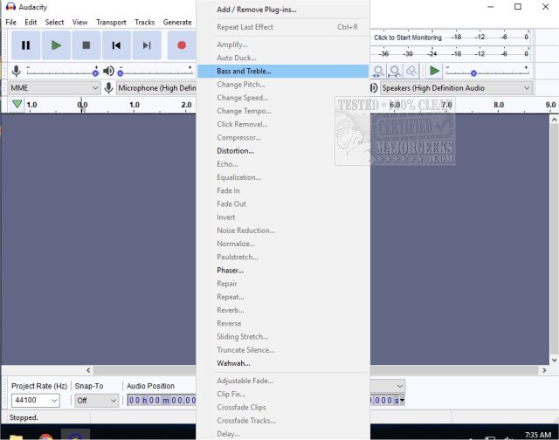Choose Bass and Treble effect
Screen dimensions: 559x440
(283, 72)
